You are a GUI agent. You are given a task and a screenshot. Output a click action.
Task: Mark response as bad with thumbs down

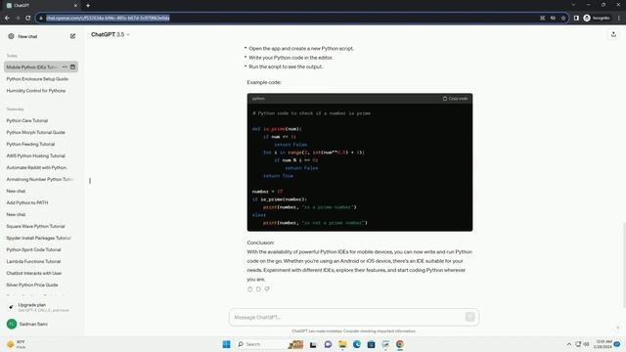[267, 289]
